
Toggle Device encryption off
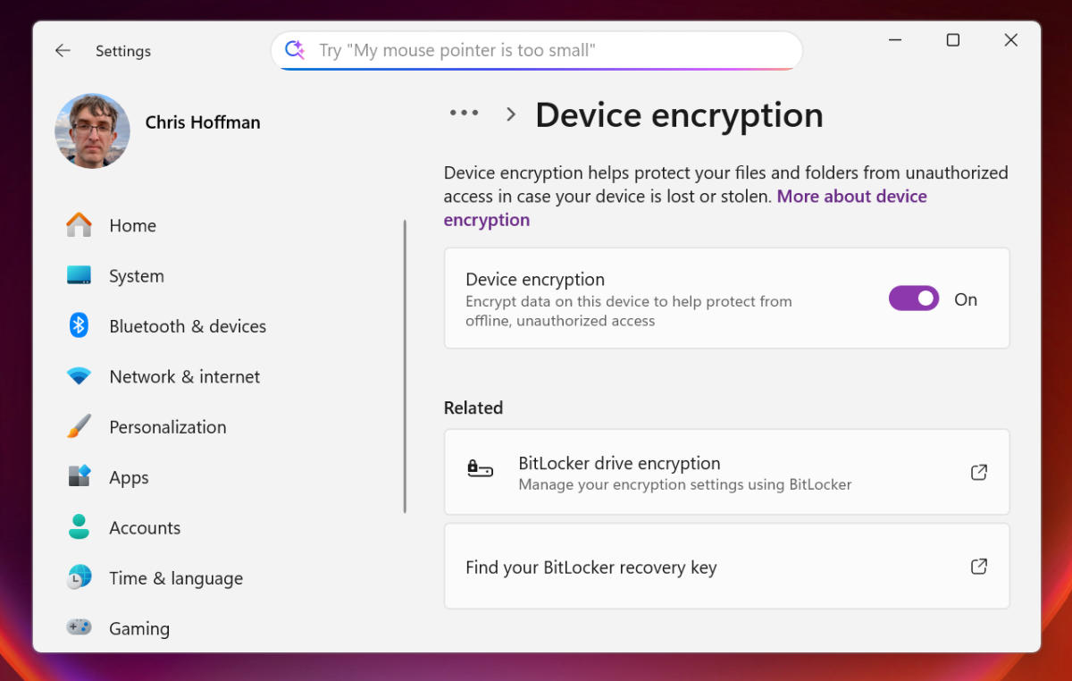click(914, 298)
